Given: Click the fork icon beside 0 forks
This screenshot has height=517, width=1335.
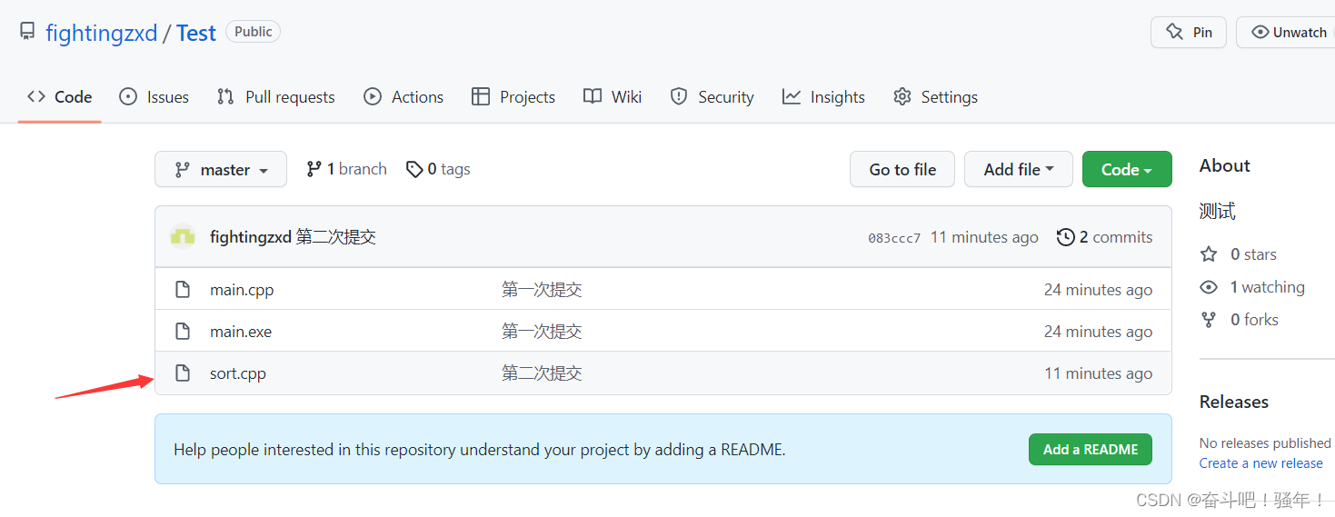Looking at the screenshot, I should [1209, 320].
